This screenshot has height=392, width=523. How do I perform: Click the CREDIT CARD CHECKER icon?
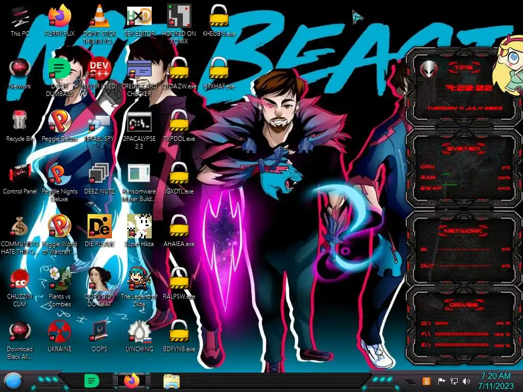coord(139,77)
